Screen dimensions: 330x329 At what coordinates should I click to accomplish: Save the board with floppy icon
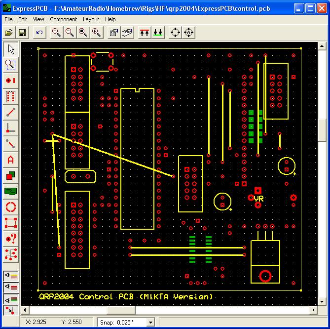[x=22, y=33]
